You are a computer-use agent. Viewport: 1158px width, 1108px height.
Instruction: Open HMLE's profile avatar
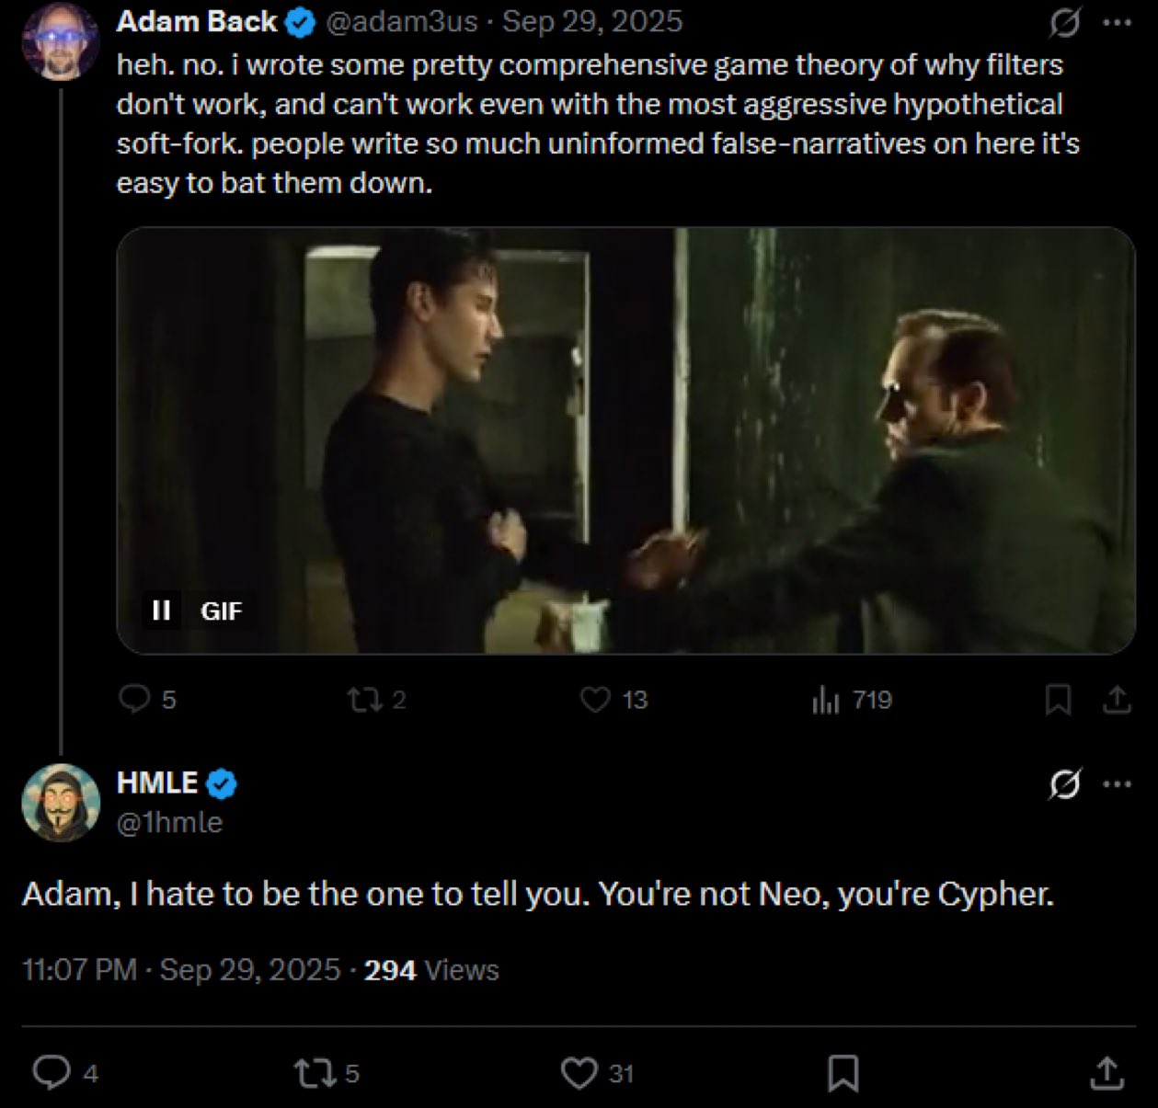point(61,802)
